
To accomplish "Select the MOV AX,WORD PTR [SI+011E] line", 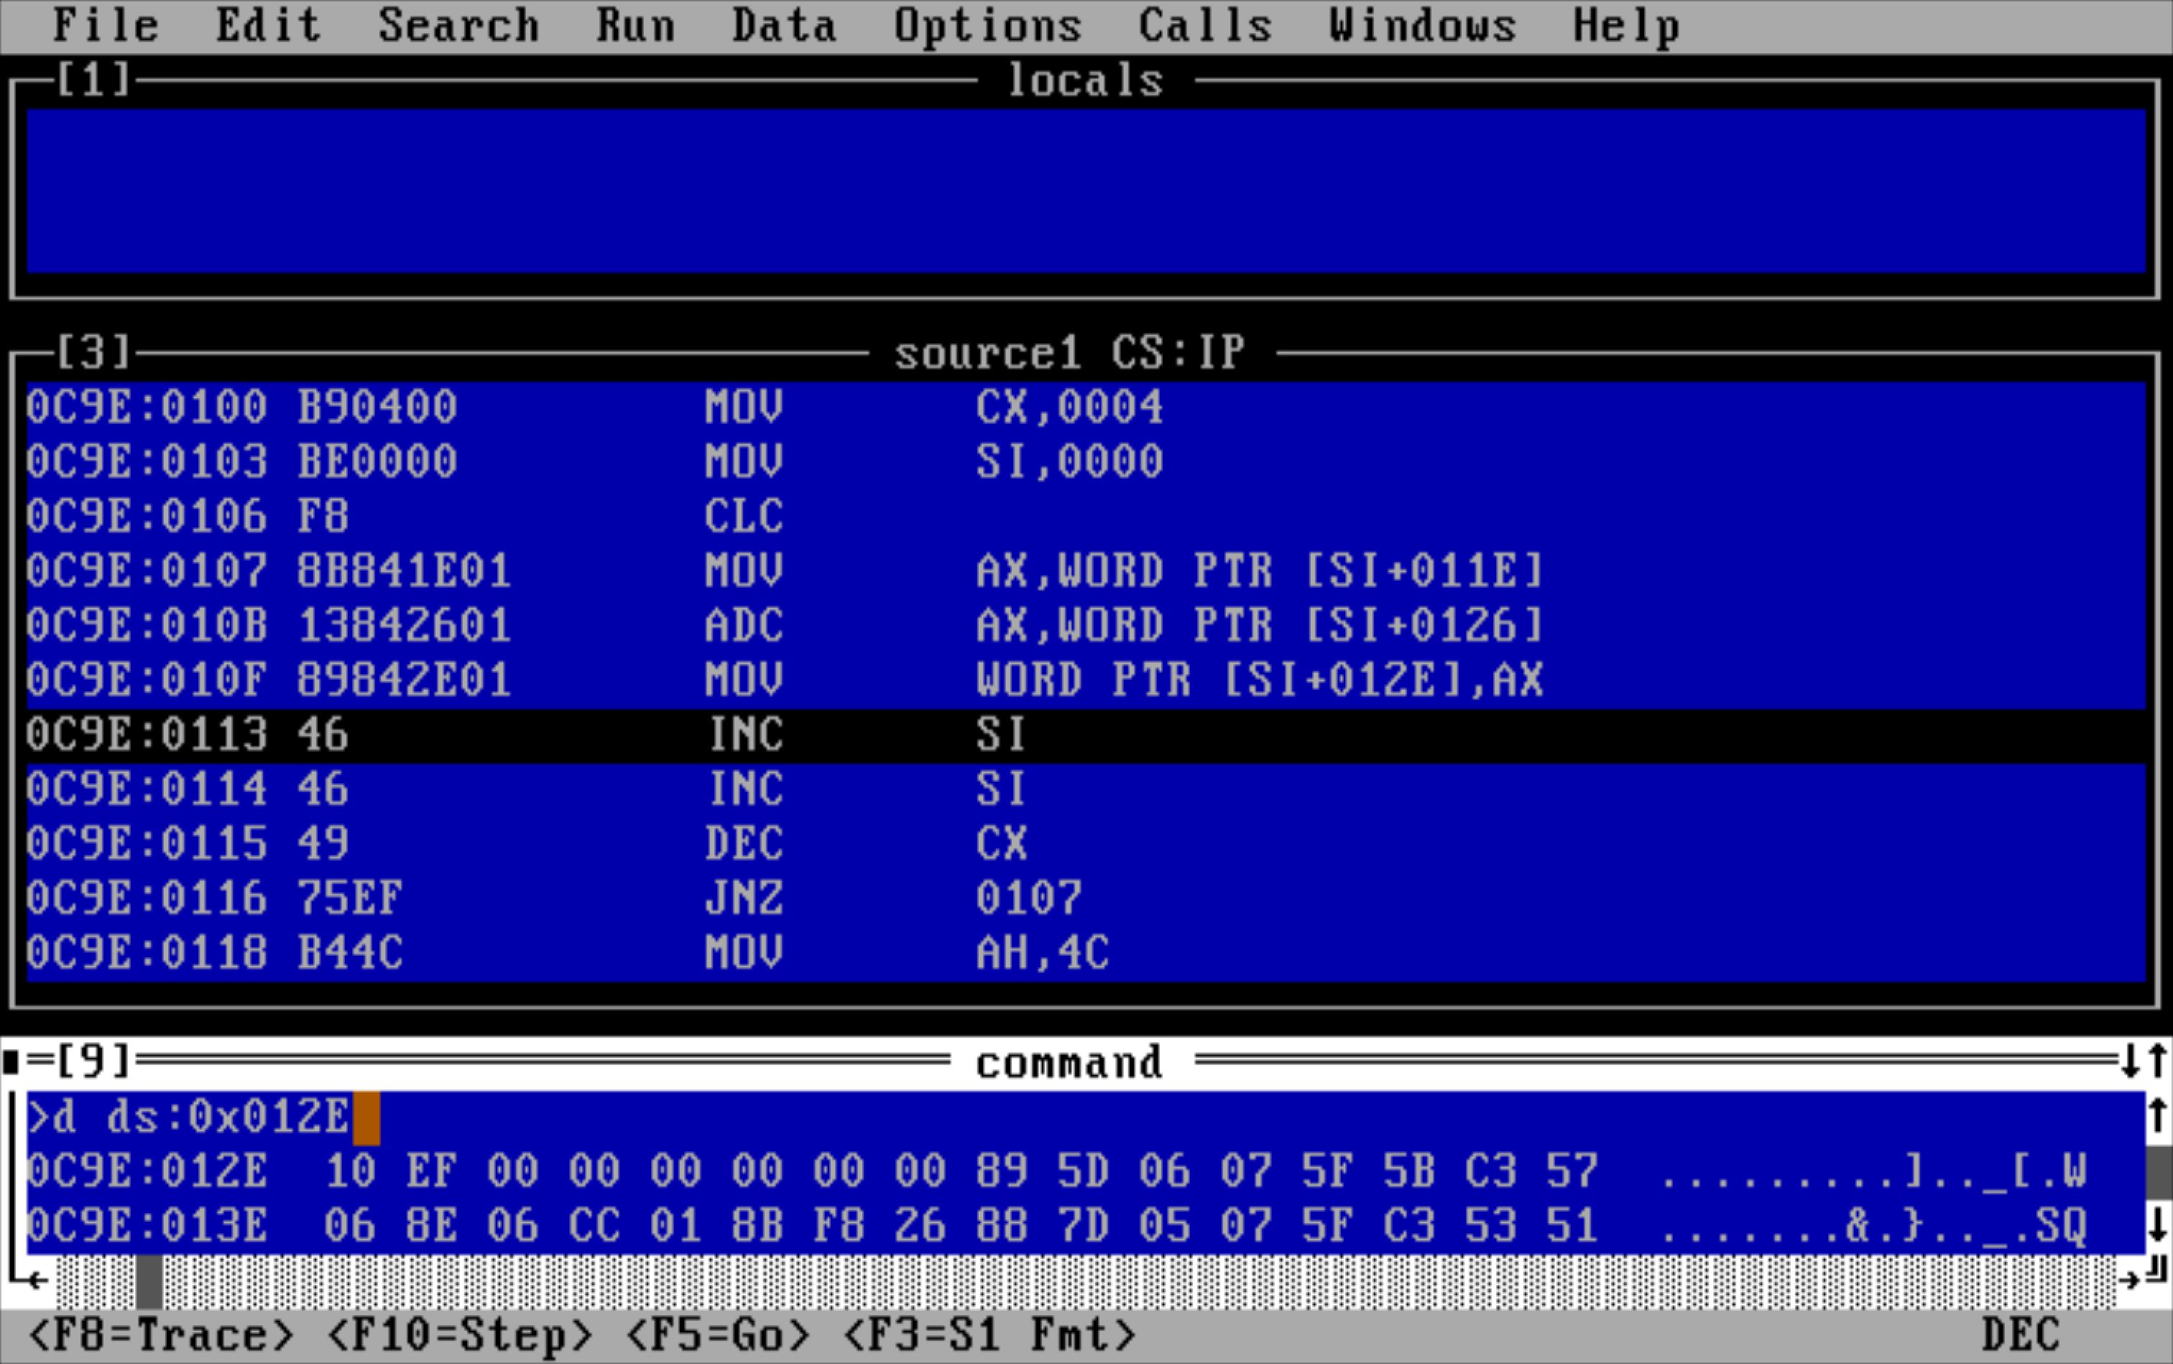I will 1086,571.
